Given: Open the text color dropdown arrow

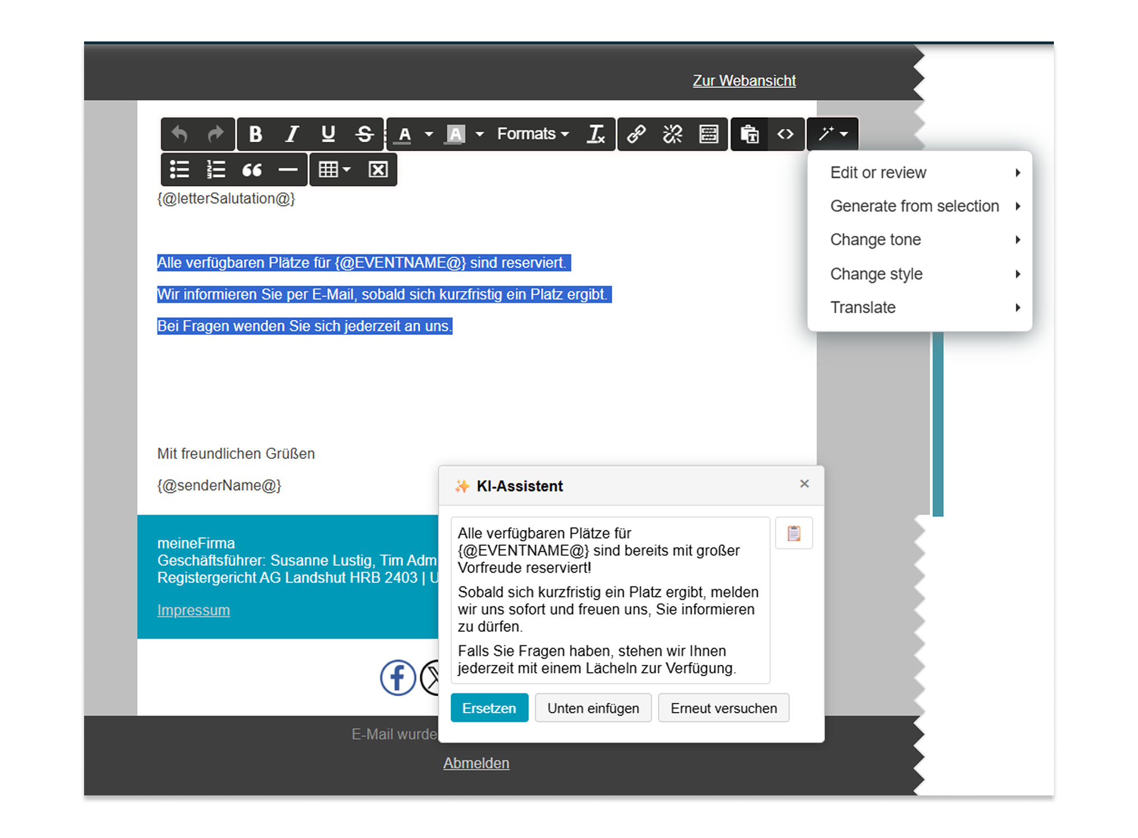Looking at the screenshot, I should (x=429, y=134).
